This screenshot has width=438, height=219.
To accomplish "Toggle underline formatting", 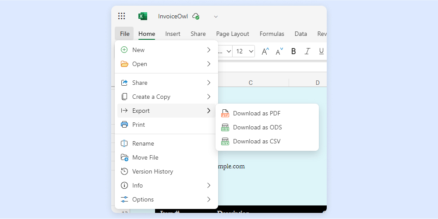I will pyautogui.click(x=321, y=51).
